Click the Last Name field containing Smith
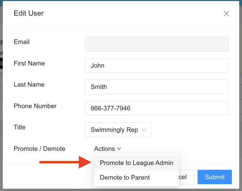 pyautogui.click(x=156, y=87)
